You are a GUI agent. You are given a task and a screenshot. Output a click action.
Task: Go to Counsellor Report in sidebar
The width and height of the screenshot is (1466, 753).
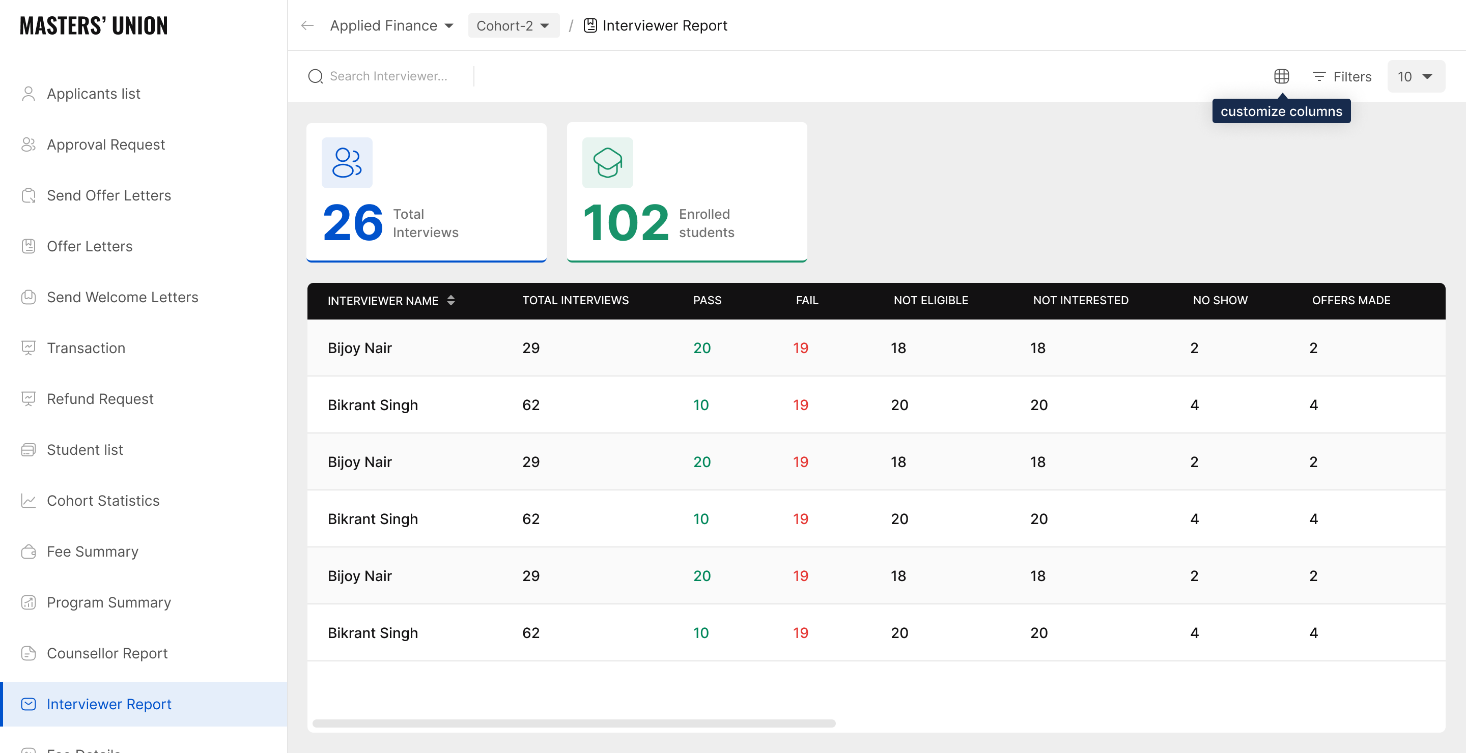click(x=107, y=653)
